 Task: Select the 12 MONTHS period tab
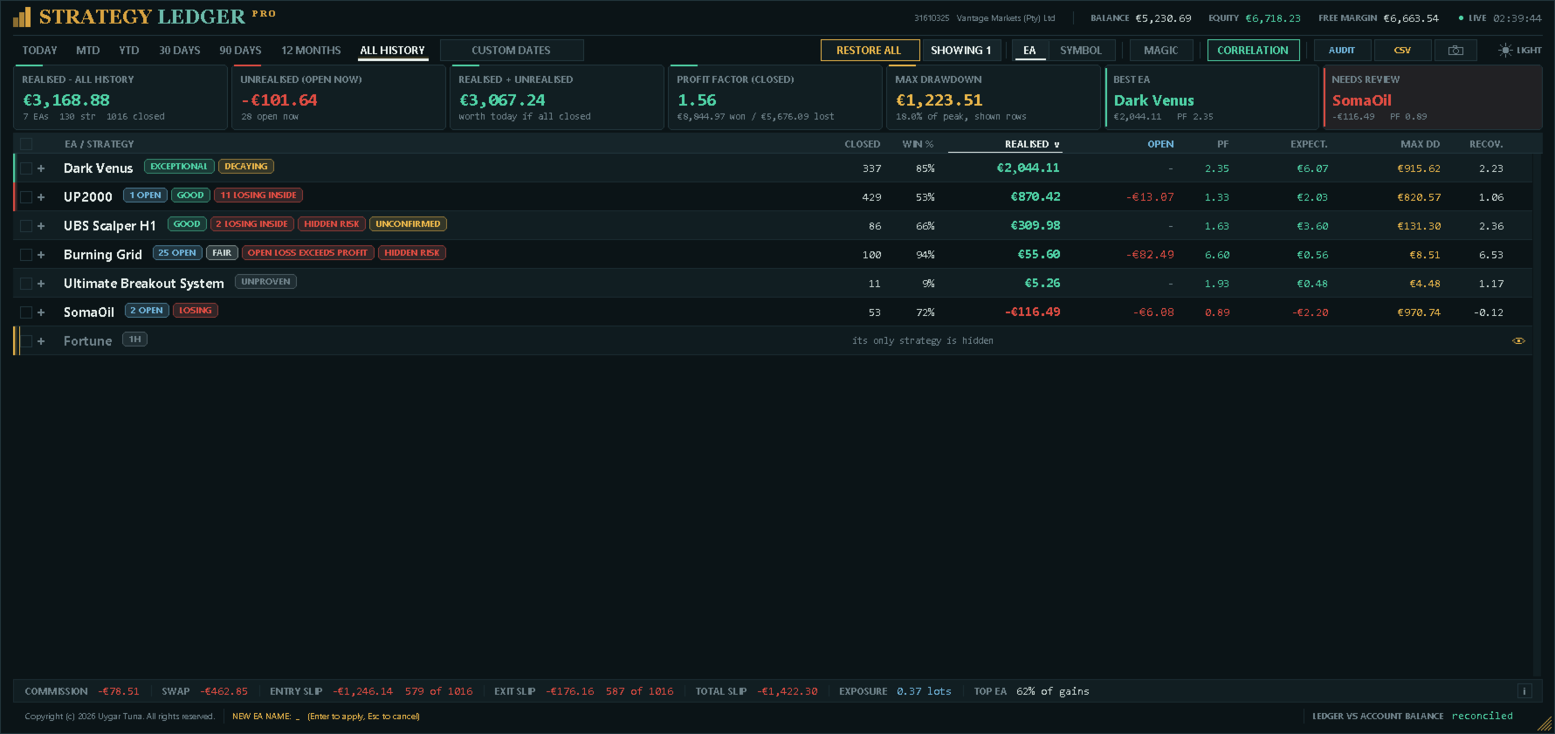point(311,51)
